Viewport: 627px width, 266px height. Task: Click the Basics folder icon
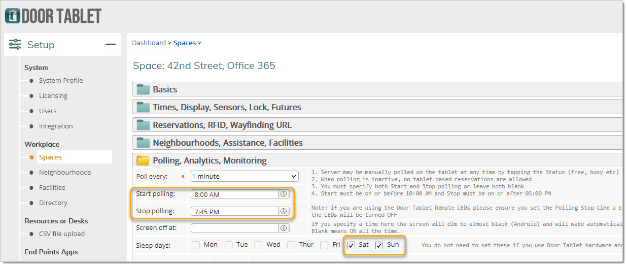point(144,89)
